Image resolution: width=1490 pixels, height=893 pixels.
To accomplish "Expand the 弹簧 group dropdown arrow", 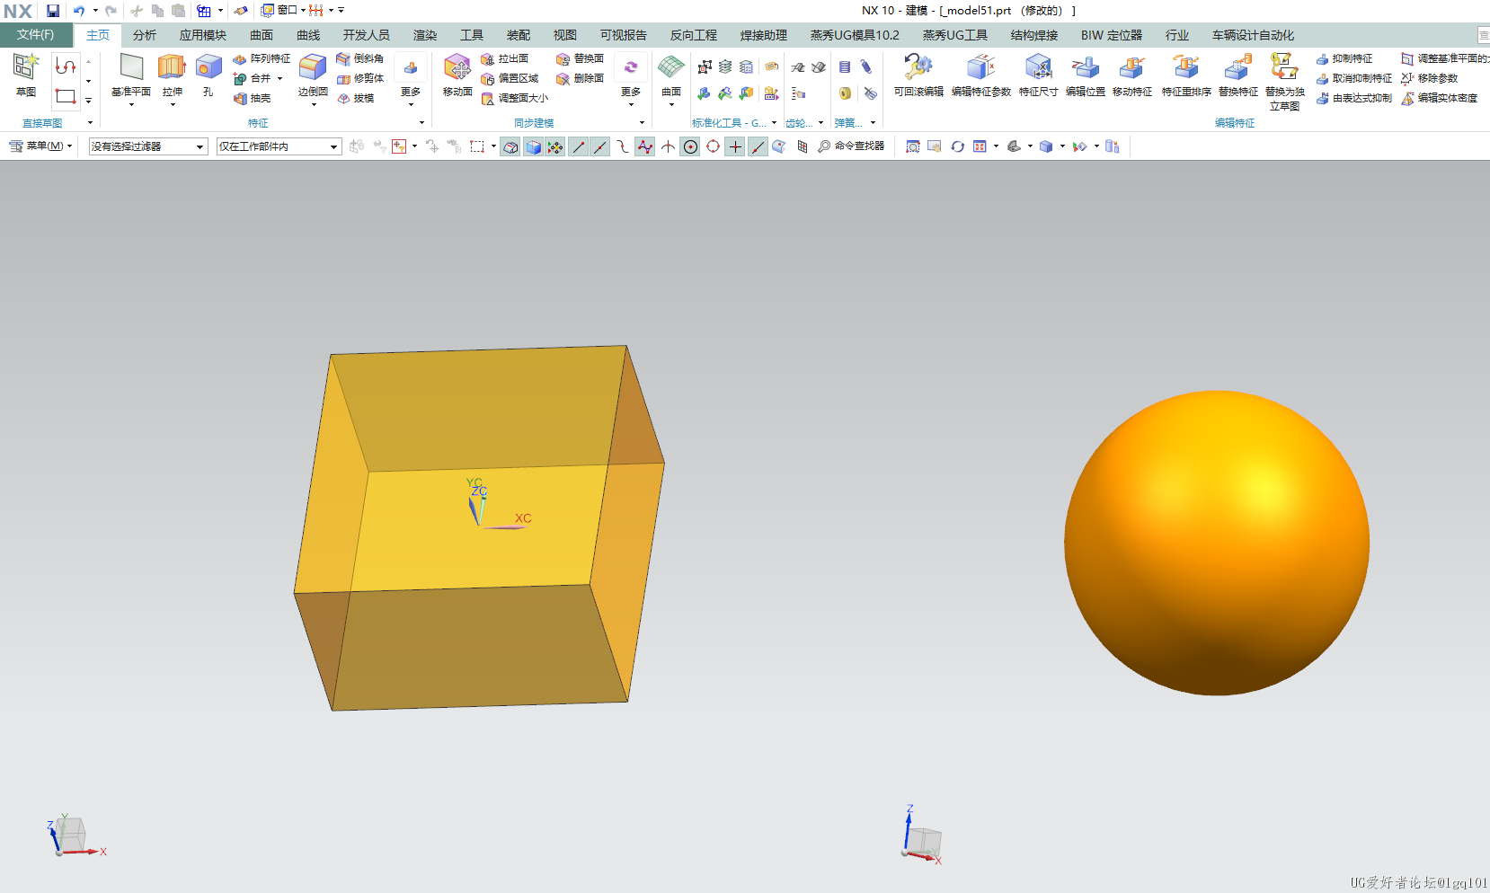I will pyautogui.click(x=873, y=122).
